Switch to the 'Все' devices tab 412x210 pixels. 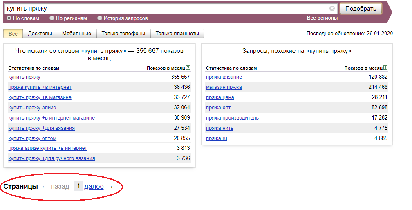(13, 34)
